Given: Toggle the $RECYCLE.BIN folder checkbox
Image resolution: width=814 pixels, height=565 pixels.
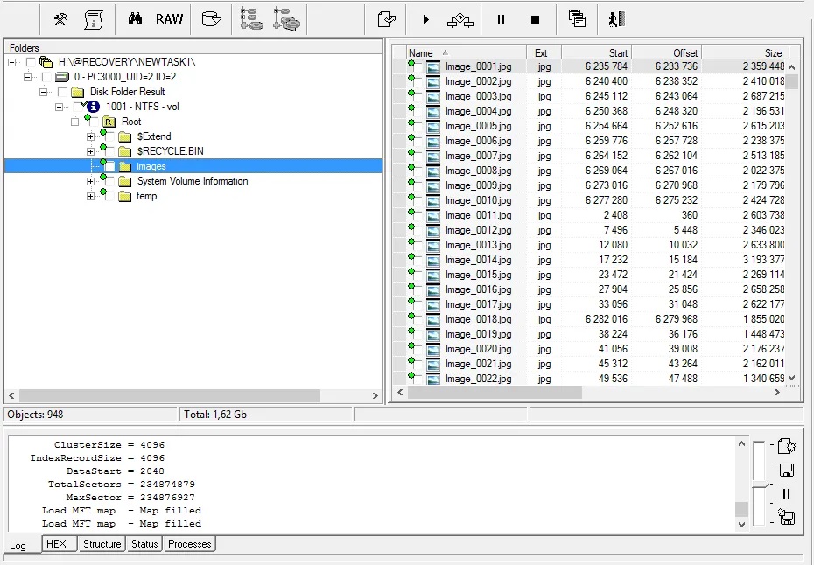Looking at the screenshot, I should click(109, 151).
